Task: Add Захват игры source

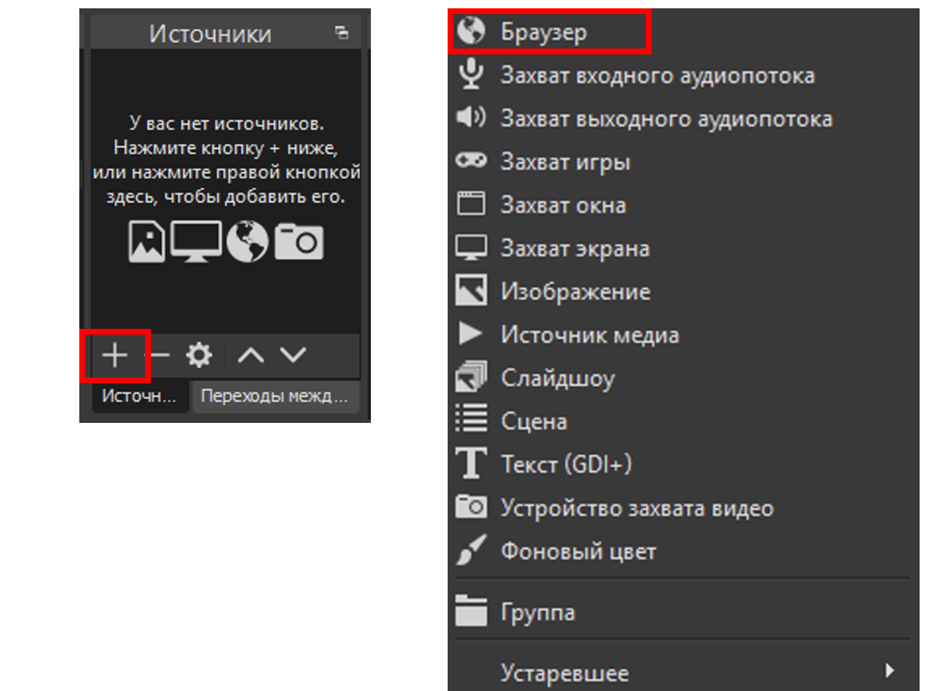Action: point(565,162)
